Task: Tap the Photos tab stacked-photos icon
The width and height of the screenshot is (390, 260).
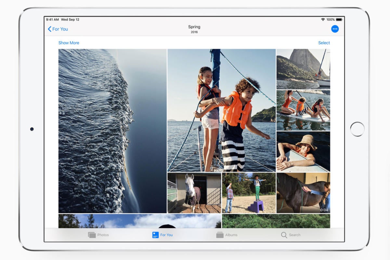Action: (92, 235)
